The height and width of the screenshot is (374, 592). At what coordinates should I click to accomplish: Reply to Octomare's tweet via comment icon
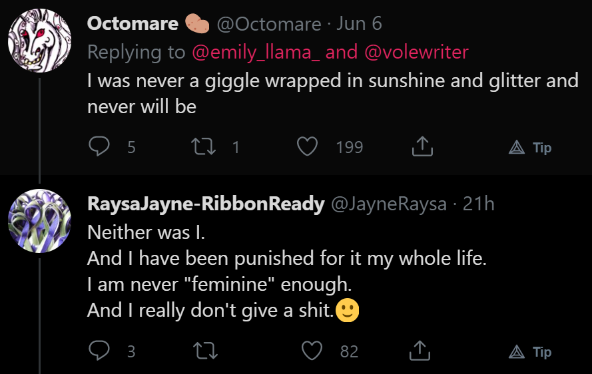coord(99,146)
